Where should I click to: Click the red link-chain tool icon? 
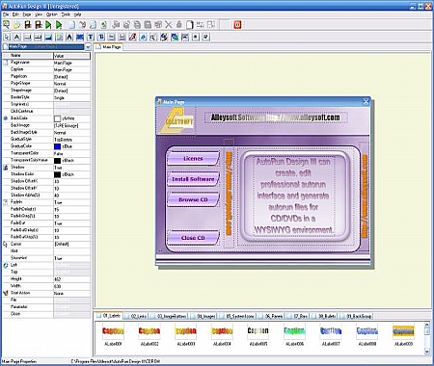[x=132, y=38]
